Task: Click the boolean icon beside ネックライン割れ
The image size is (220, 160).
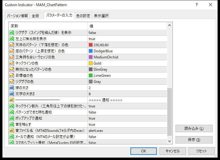Action: [x=12, y=106]
